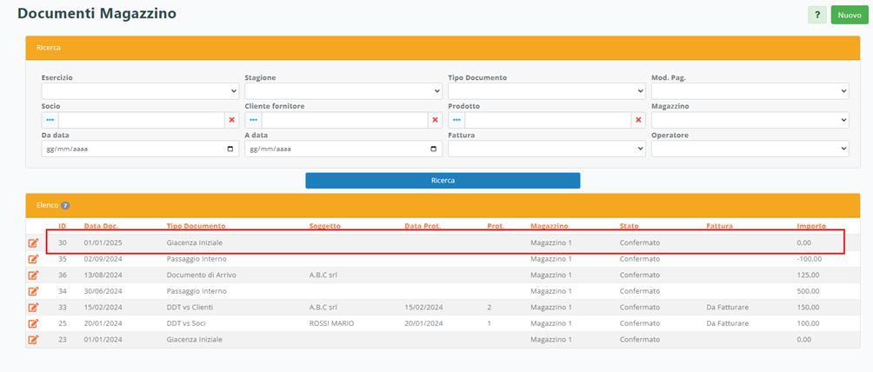
Task: Sort list by Importo column header
Action: point(811,226)
